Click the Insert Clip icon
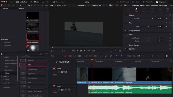 click(86, 56)
